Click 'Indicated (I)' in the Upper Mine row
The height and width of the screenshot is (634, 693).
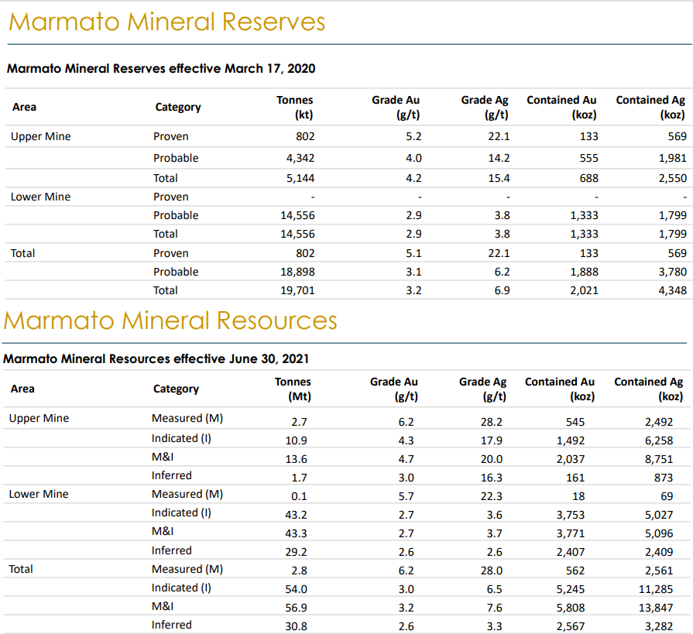[x=182, y=438]
